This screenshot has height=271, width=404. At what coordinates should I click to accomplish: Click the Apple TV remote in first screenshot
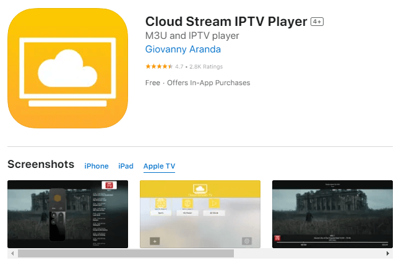click(x=59, y=213)
